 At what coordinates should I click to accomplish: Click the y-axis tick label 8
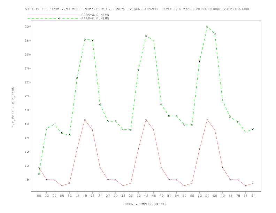28,180
